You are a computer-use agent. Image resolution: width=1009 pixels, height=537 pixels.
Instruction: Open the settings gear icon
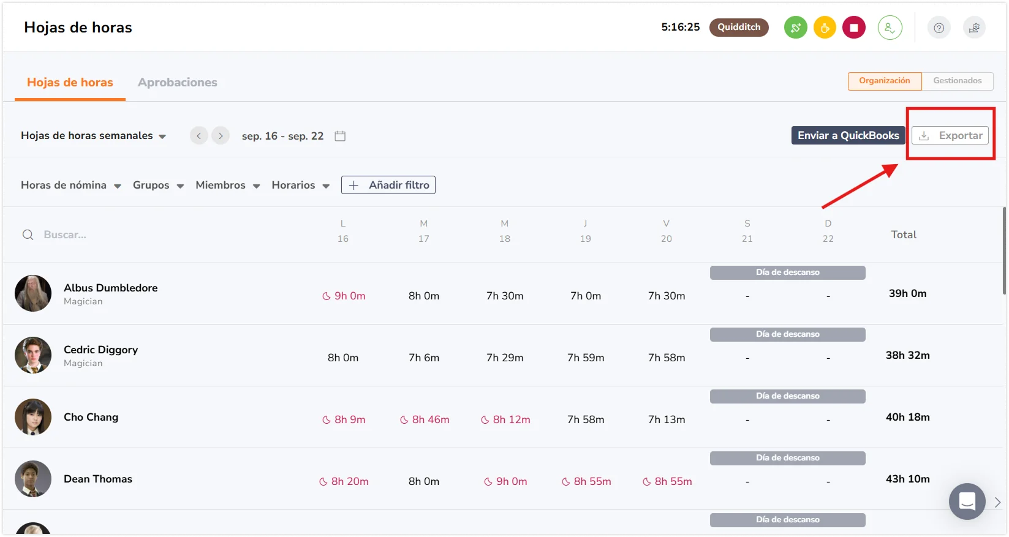point(974,28)
